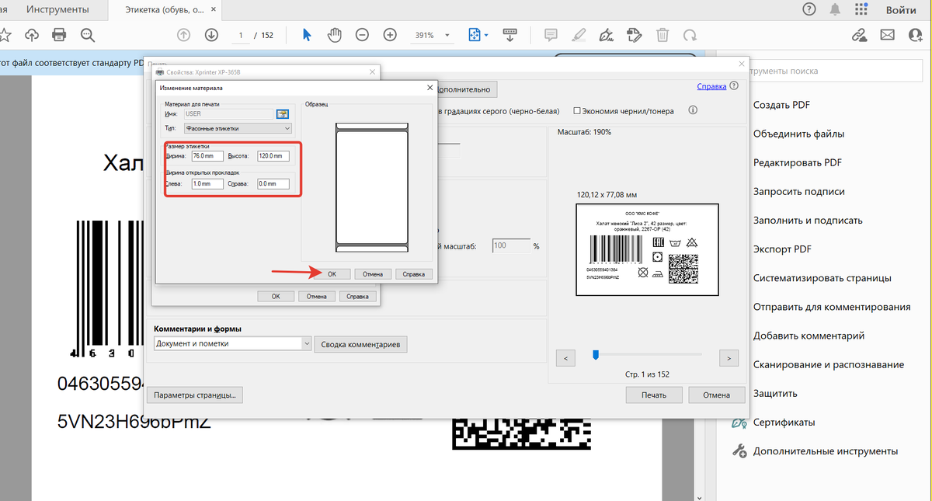Activate the Zoom in tool
932x501 pixels.
coord(390,34)
